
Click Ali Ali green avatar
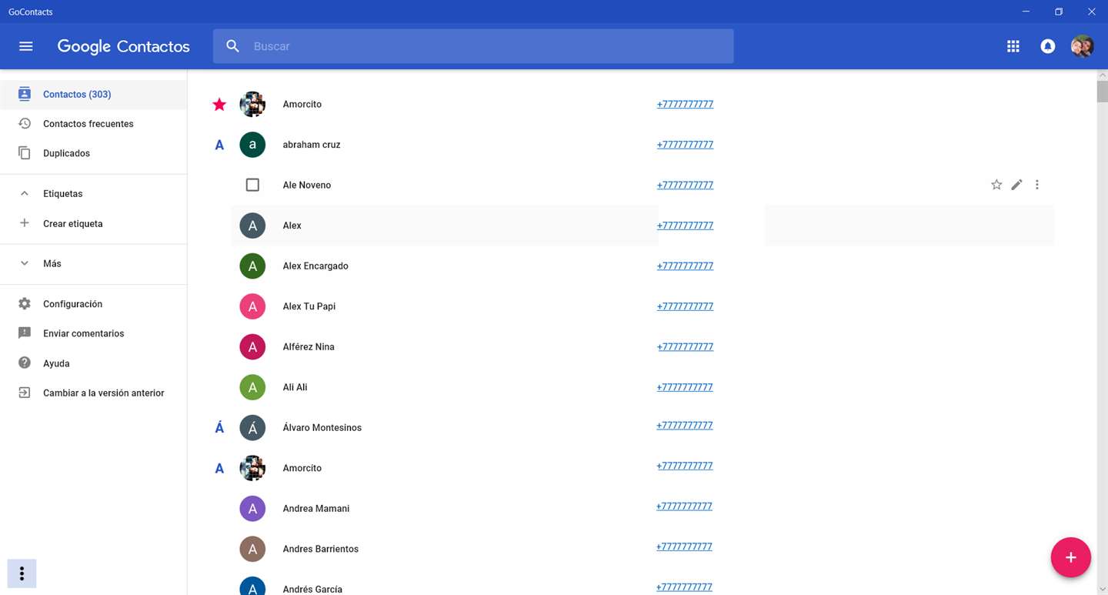click(252, 387)
